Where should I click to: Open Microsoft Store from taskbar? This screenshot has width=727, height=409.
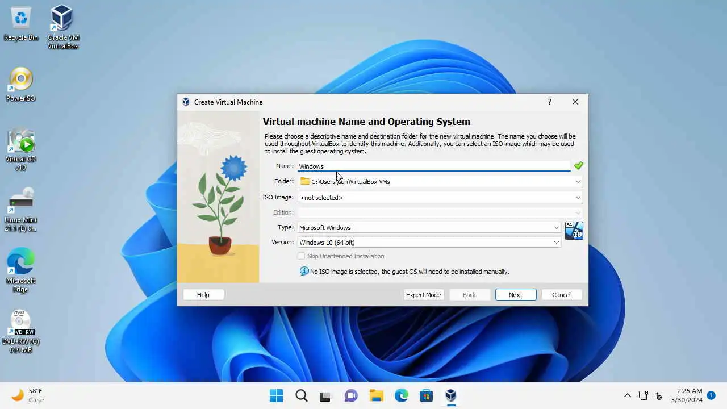[426, 395]
